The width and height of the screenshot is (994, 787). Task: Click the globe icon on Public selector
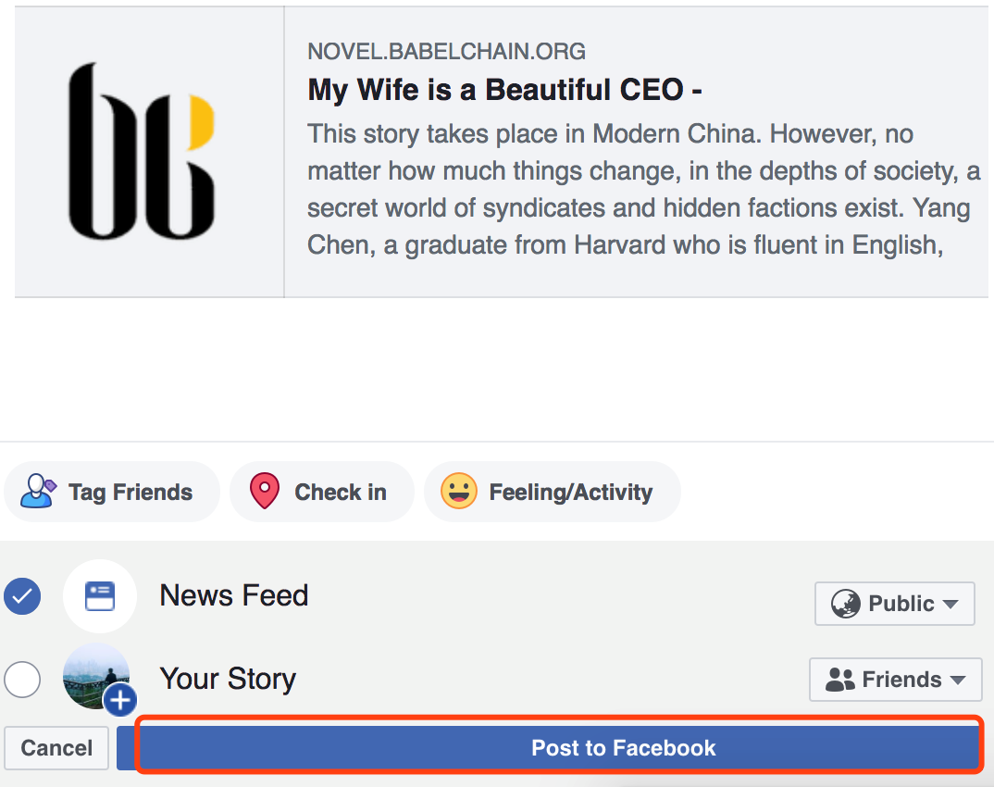846,605
